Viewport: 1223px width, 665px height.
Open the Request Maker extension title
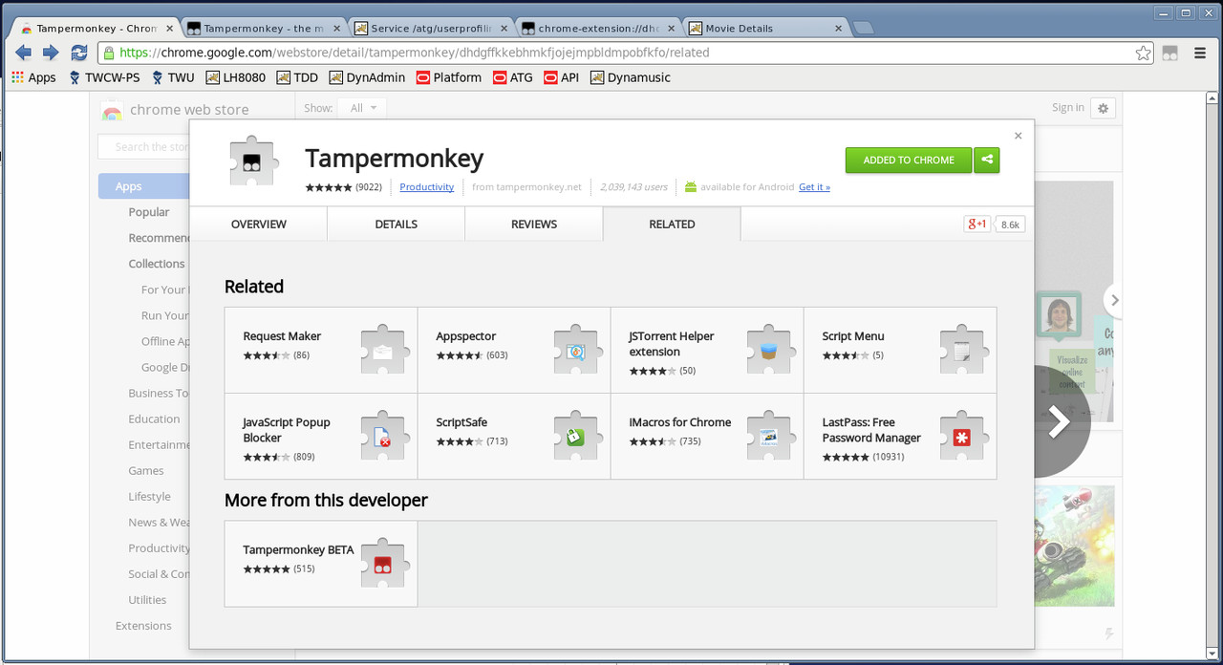(282, 336)
